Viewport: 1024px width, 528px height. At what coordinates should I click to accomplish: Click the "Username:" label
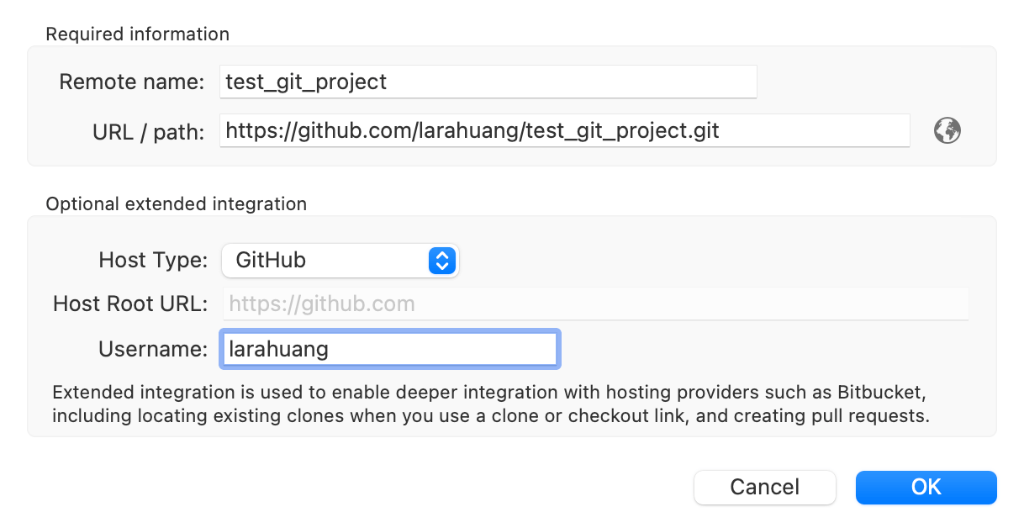pos(153,349)
